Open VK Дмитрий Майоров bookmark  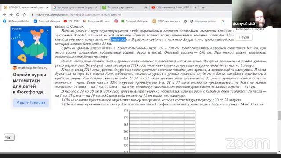click(x=47, y=21)
